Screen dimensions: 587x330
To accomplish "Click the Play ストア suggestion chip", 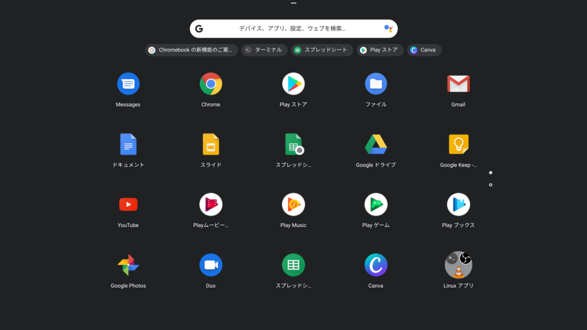I will tap(380, 50).
